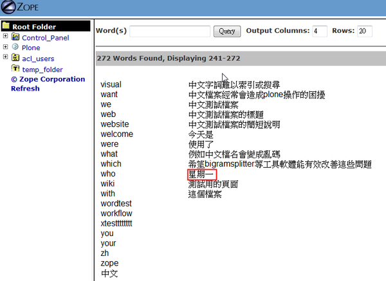Click the entry containing 'plone操作的困擾'
386x281 pixels.
click(x=257, y=95)
